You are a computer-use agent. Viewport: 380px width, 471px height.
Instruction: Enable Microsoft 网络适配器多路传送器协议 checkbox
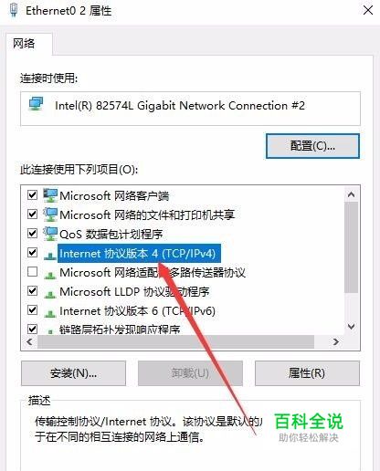[x=32, y=271]
